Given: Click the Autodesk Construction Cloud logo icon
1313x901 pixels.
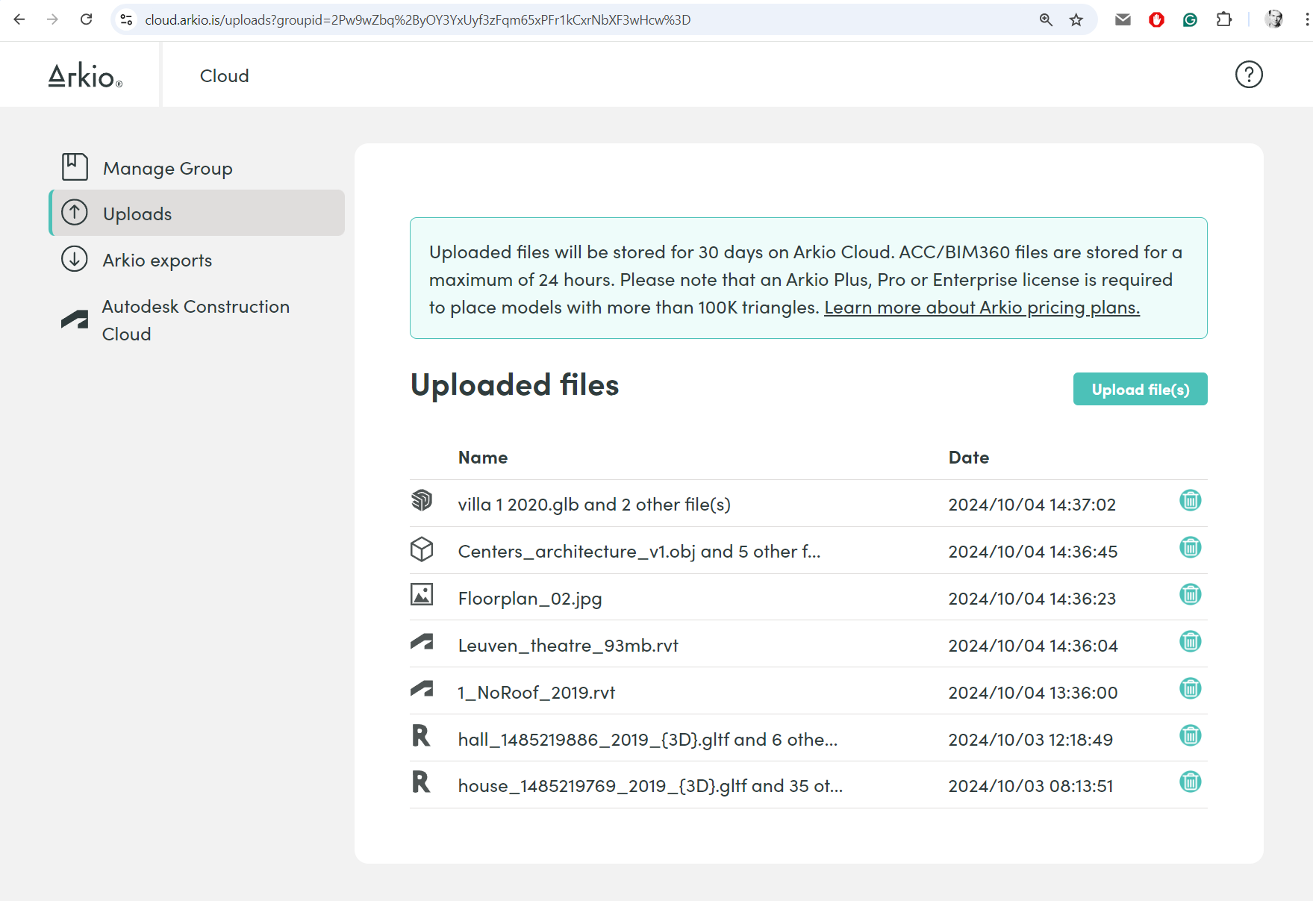Looking at the screenshot, I should point(75,320).
